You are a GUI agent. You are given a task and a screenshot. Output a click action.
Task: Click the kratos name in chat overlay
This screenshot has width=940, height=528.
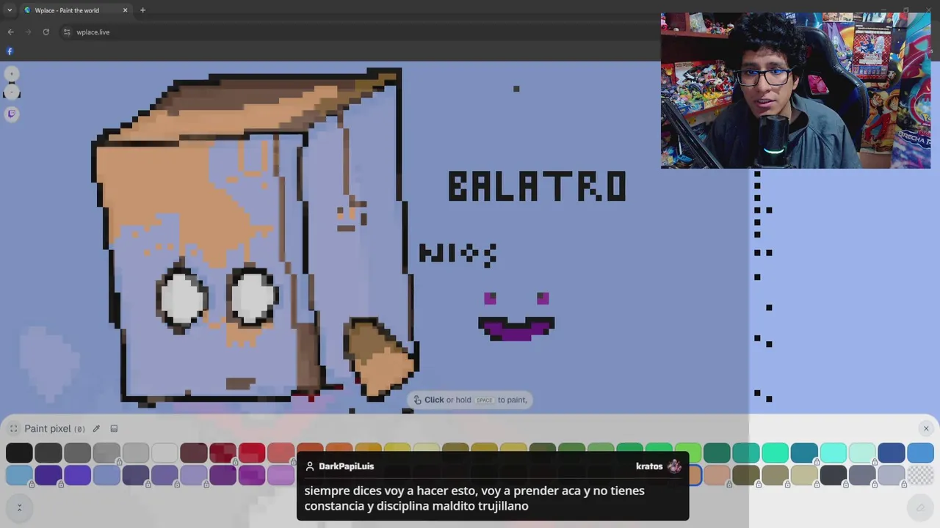(649, 466)
